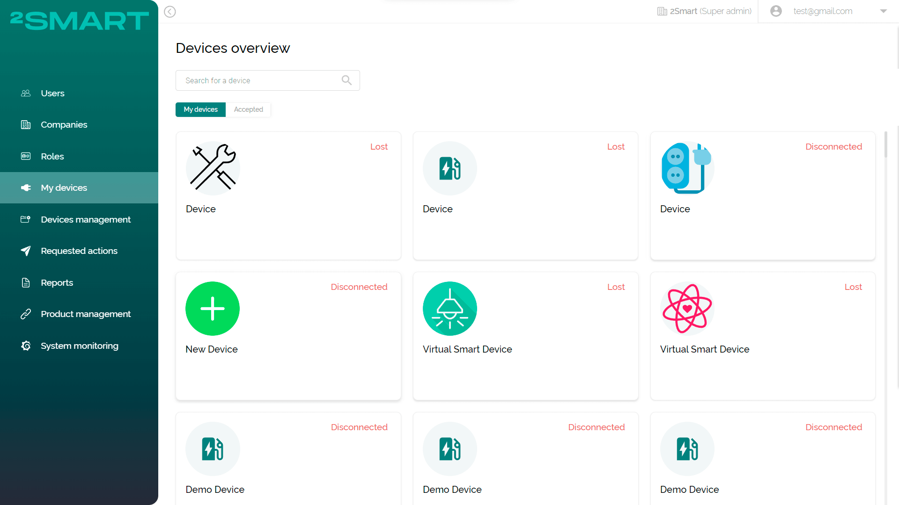Click the 2SMART logo
This screenshot has height=505, width=899.
pyautogui.click(x=79, y=21)
